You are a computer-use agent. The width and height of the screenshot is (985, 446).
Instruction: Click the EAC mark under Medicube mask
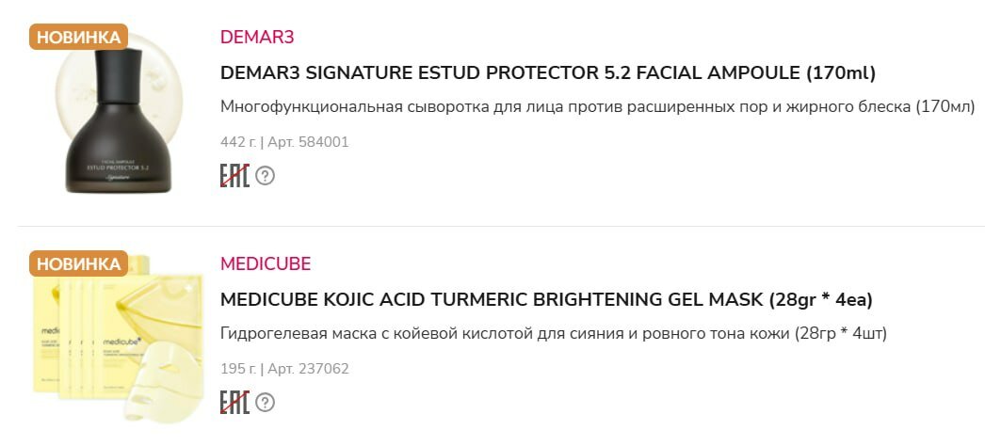click(234, 402)
